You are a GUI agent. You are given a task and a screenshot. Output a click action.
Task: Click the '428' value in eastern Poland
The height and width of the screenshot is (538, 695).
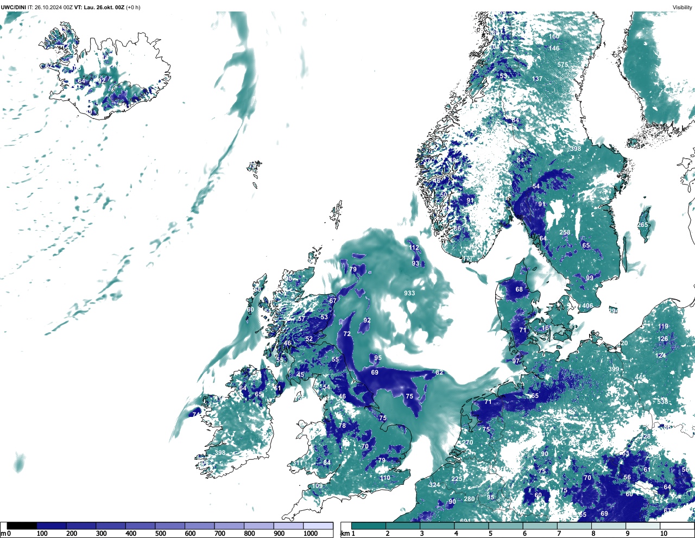coord(645,437)
